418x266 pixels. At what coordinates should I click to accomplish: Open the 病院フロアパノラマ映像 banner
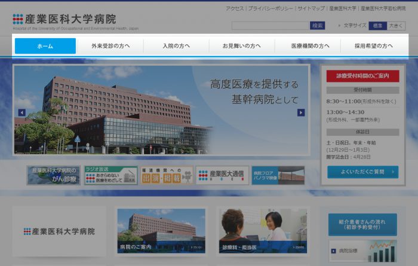[278, 175]
